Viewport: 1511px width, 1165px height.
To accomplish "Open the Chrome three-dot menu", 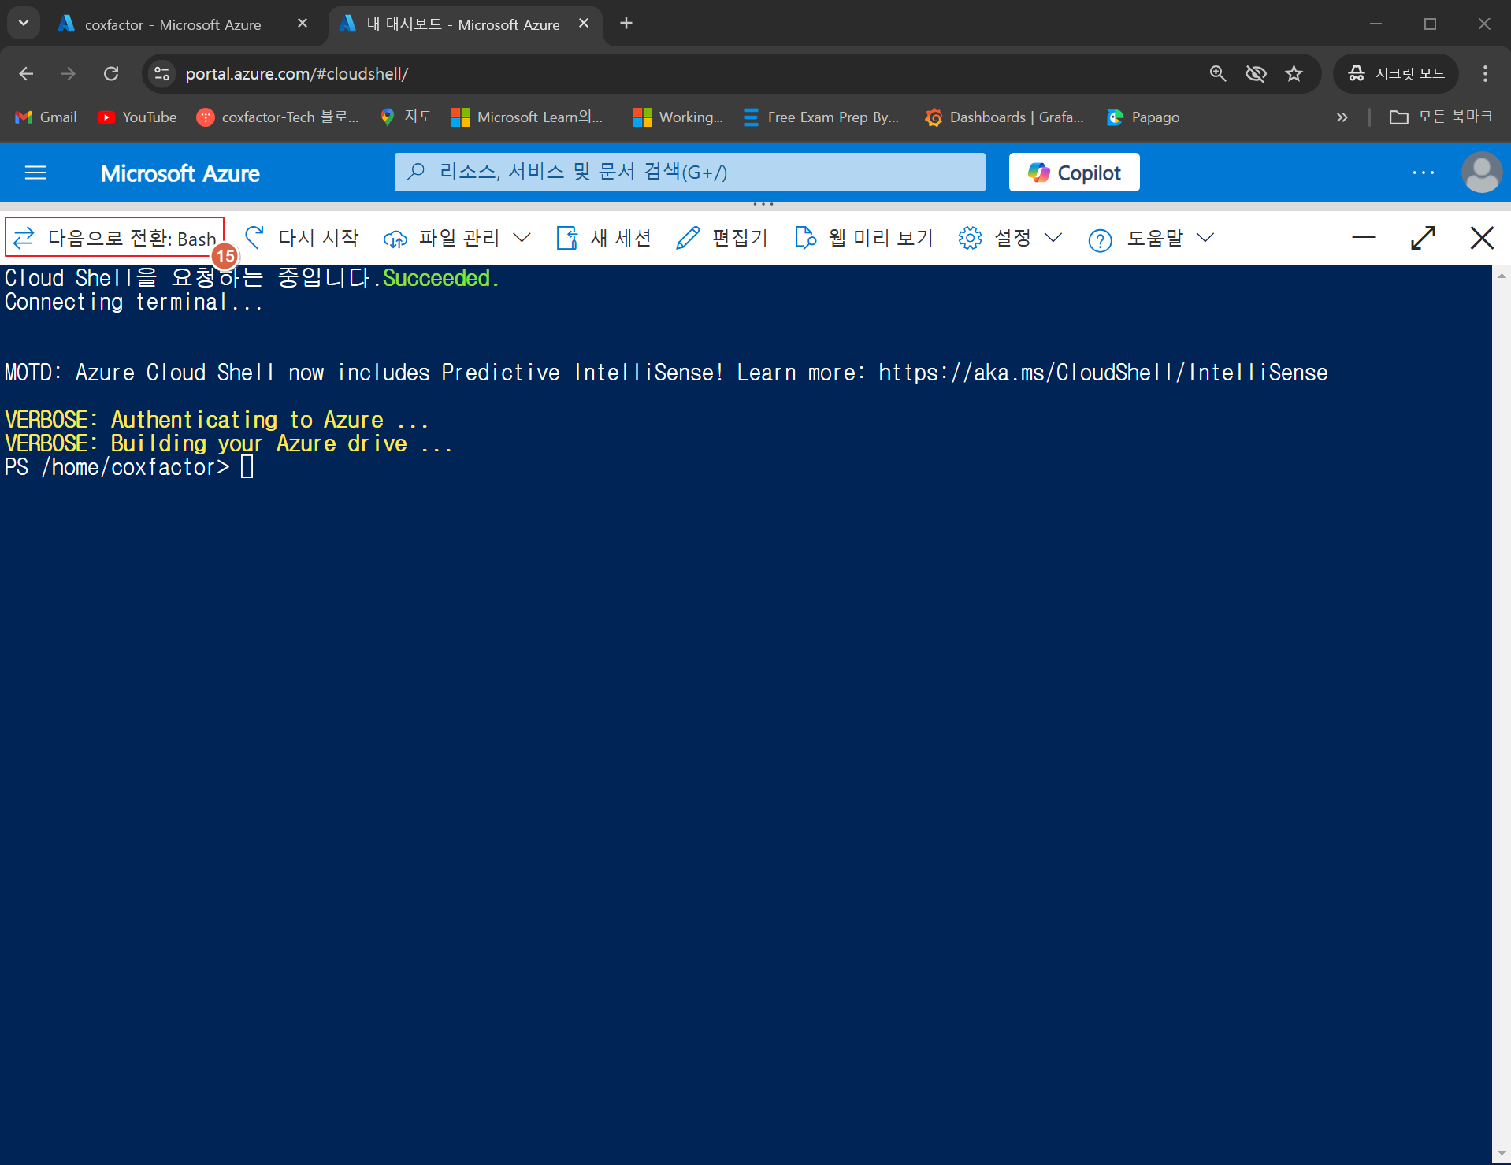I will pyautogui.click(x=1485, y=73).
